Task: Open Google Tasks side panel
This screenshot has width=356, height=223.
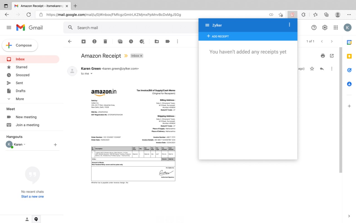Action: [349, 70]
